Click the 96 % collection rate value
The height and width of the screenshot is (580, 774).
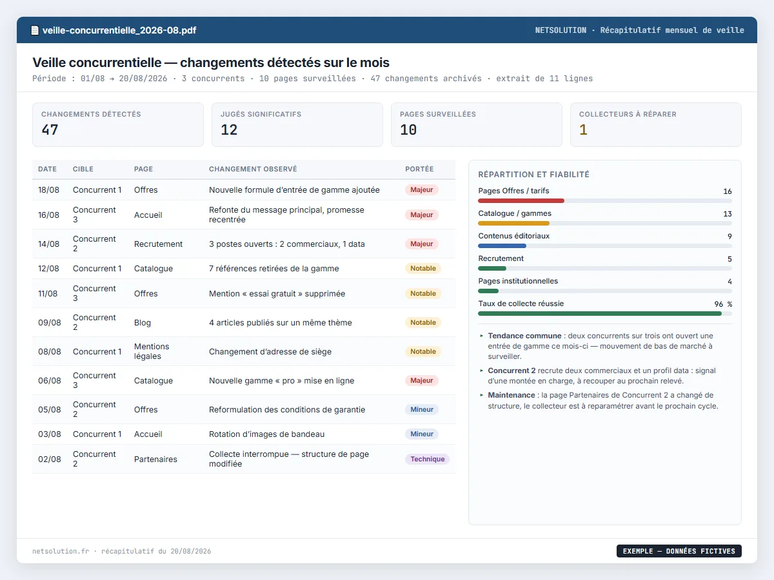(x=723, y=304)
